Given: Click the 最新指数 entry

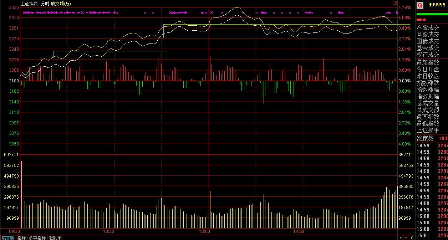Looking at the screenshot, I should pos(428,62).
